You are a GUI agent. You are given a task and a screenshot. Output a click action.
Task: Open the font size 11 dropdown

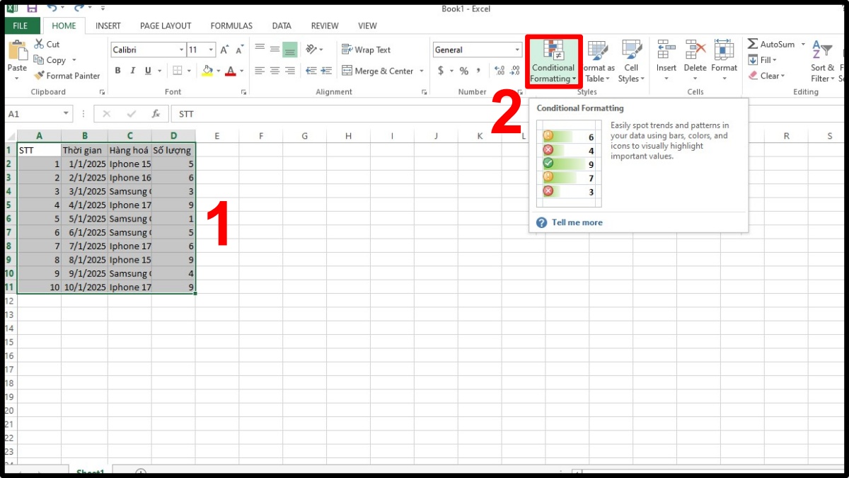[211, 50]
